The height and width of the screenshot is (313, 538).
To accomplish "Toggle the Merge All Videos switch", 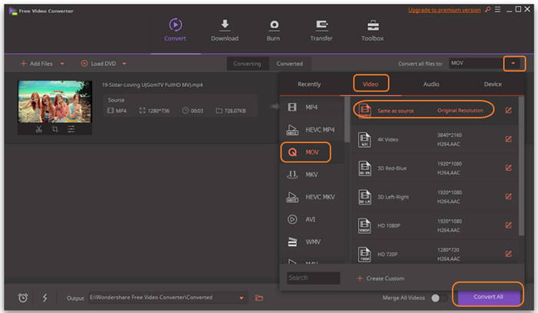I will point(439,298).
